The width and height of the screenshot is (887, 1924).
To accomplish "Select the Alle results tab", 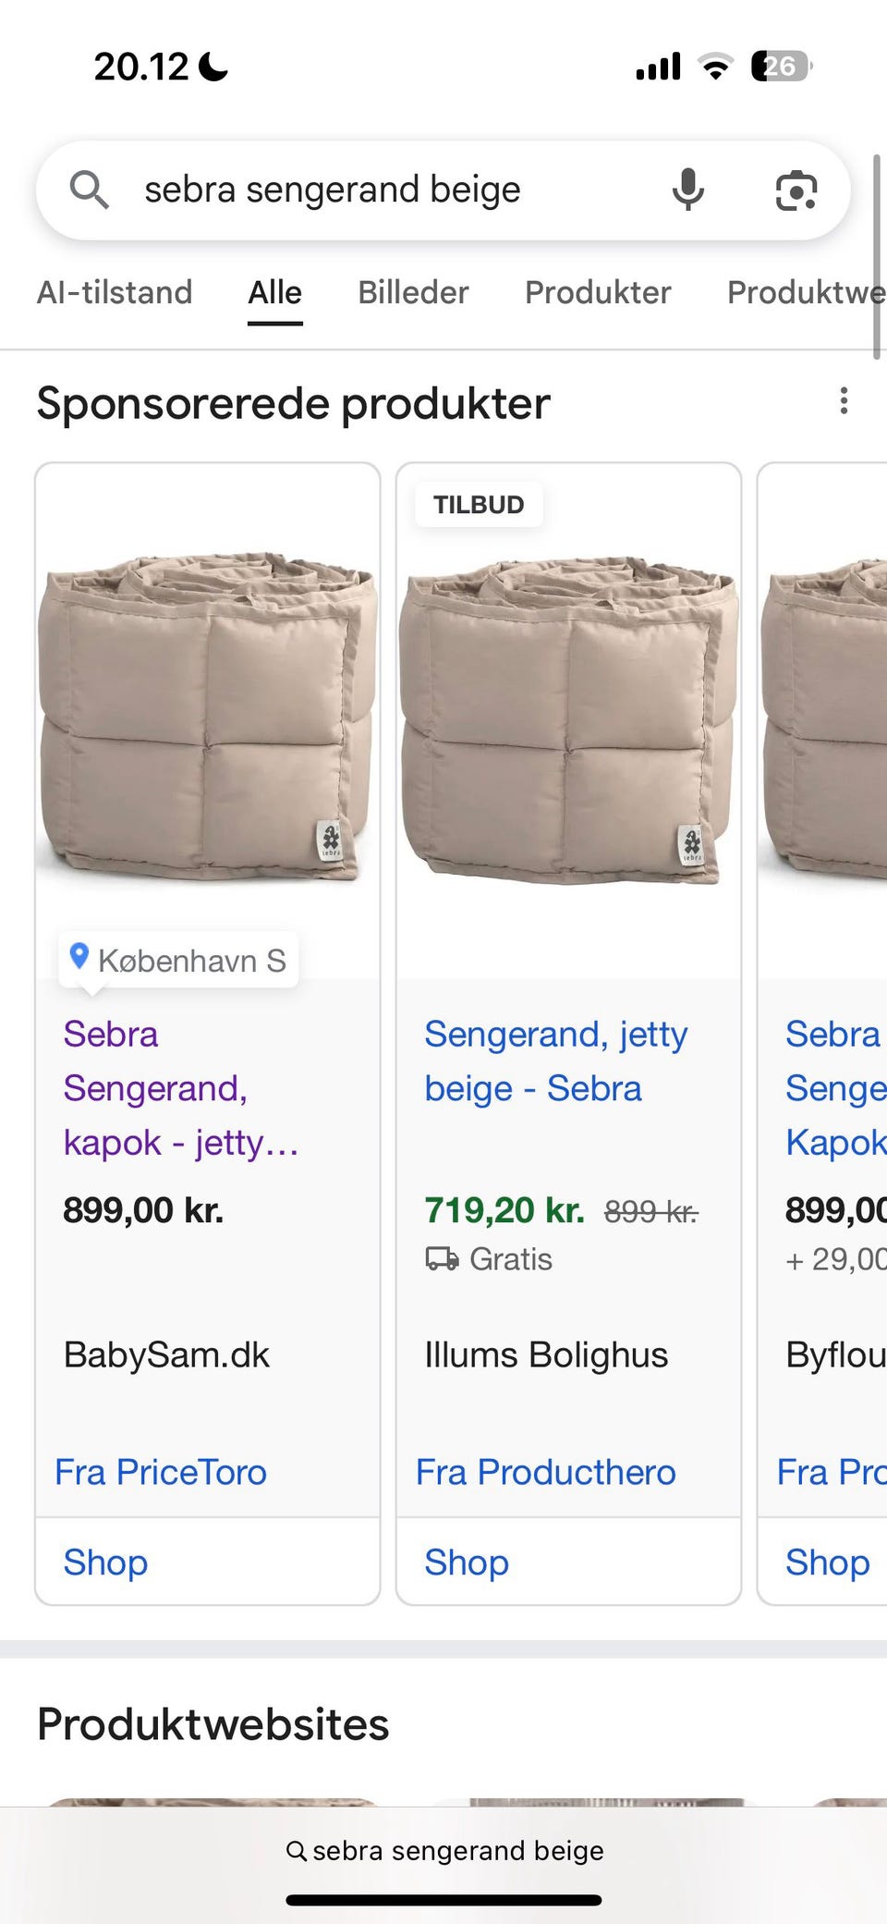I will coord(274,292).
